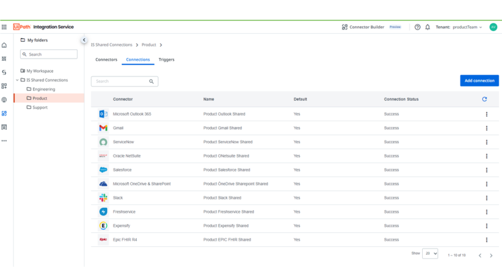Click the OneDrive & SharePoint connector icon

pos(103,184)
